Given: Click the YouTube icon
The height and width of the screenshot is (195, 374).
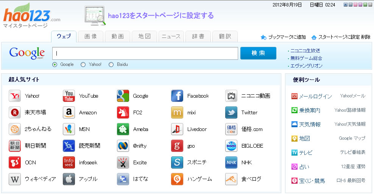Looking at the screenshot, I should pos(69,96).
